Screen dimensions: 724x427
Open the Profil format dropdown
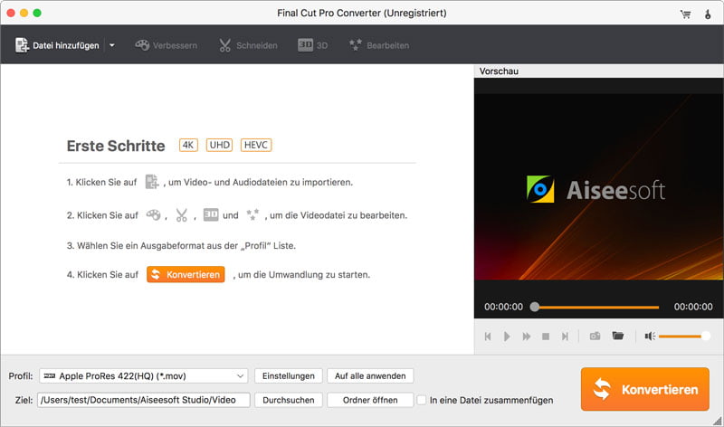(x=143, y=375)
